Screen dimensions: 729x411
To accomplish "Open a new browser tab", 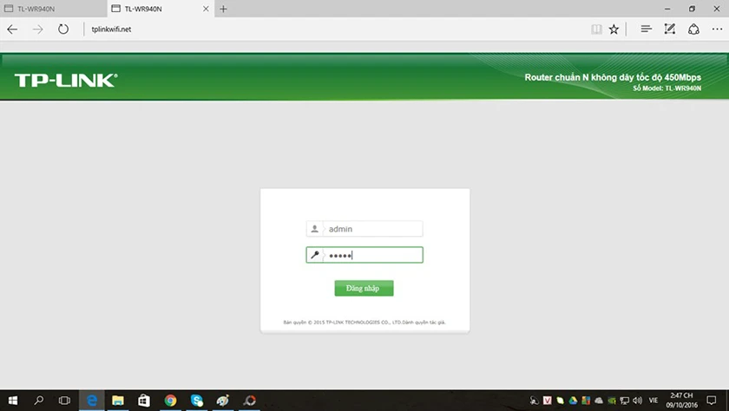I will (x=223, y=9).
